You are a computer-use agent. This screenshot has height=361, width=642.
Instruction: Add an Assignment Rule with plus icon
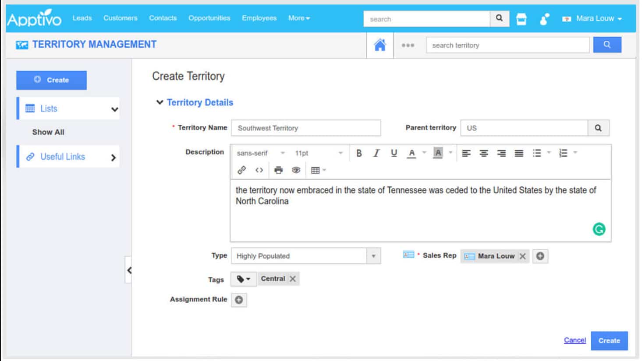click(239, 300)
